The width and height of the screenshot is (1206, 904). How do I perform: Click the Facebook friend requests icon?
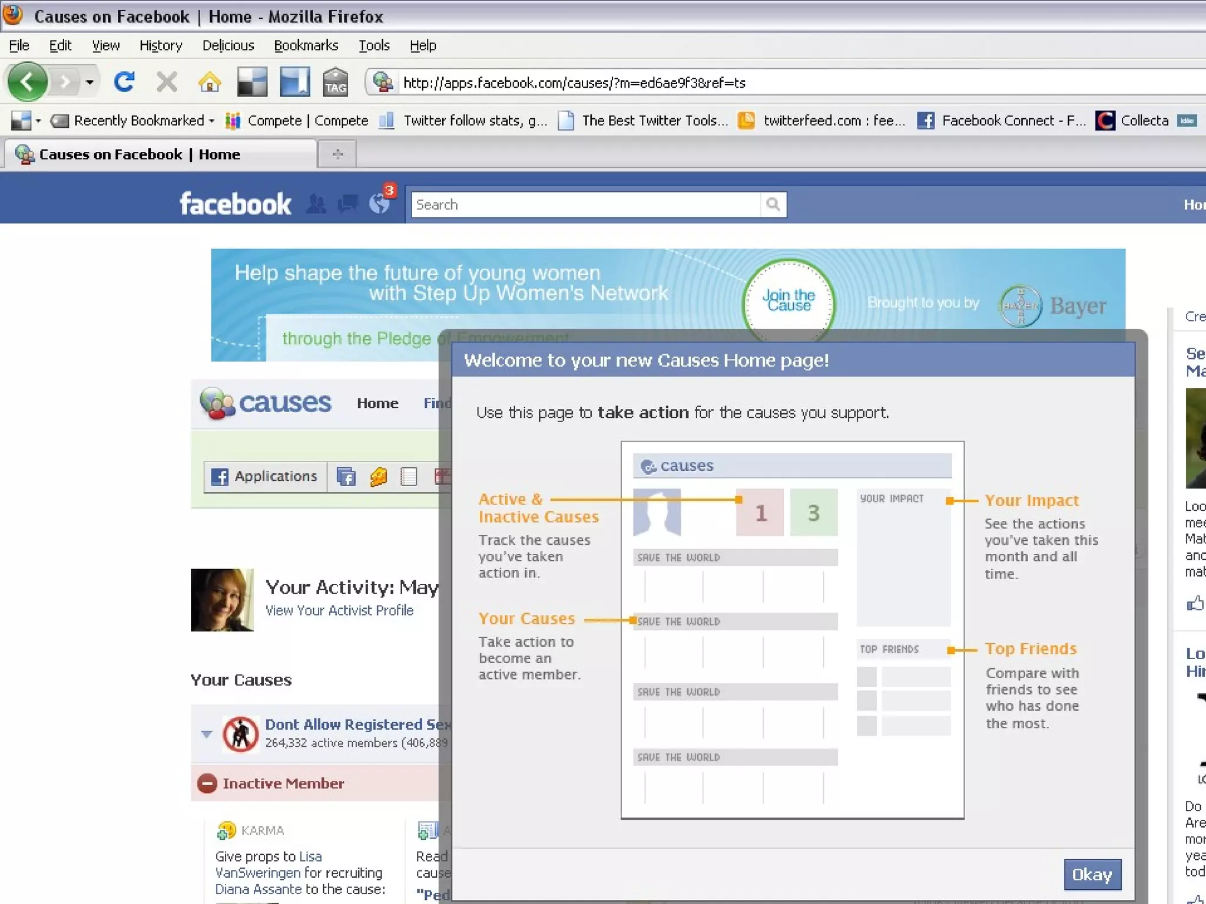point(316,204)
